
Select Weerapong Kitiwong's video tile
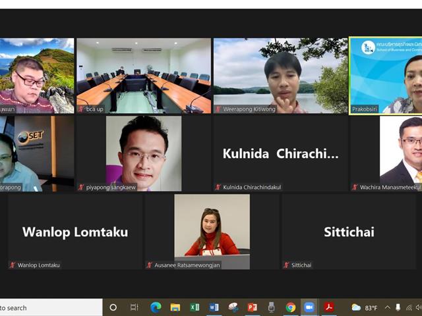(280, 76)
